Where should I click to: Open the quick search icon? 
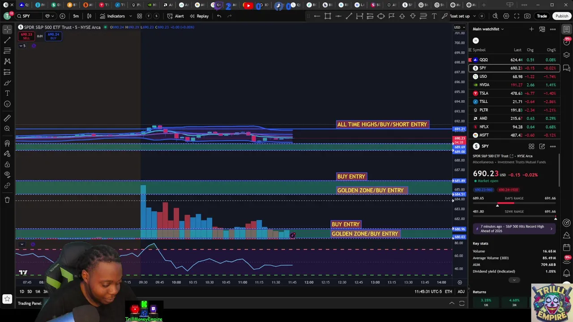[495, 16]
